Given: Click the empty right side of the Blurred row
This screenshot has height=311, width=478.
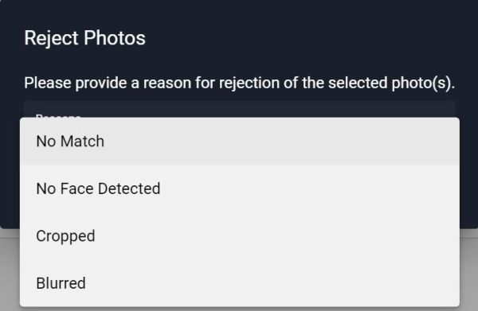Looking at the screenshot, I should (305, 283).
